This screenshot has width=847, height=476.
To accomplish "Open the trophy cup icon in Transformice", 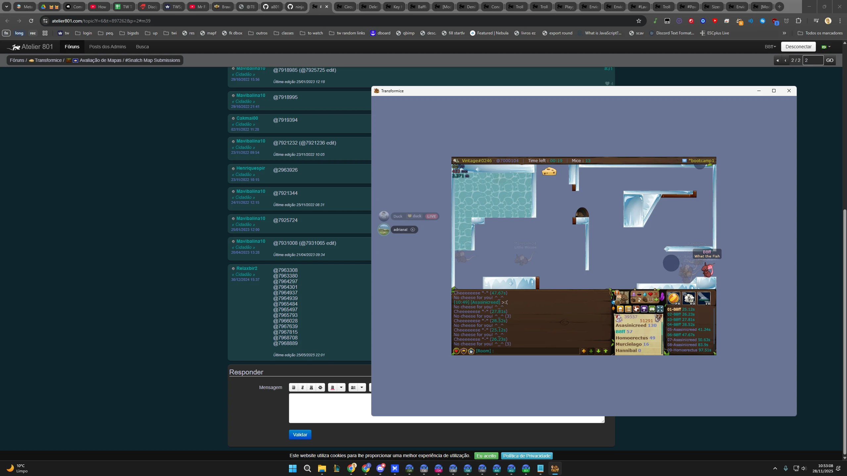I will click(644, 309).
